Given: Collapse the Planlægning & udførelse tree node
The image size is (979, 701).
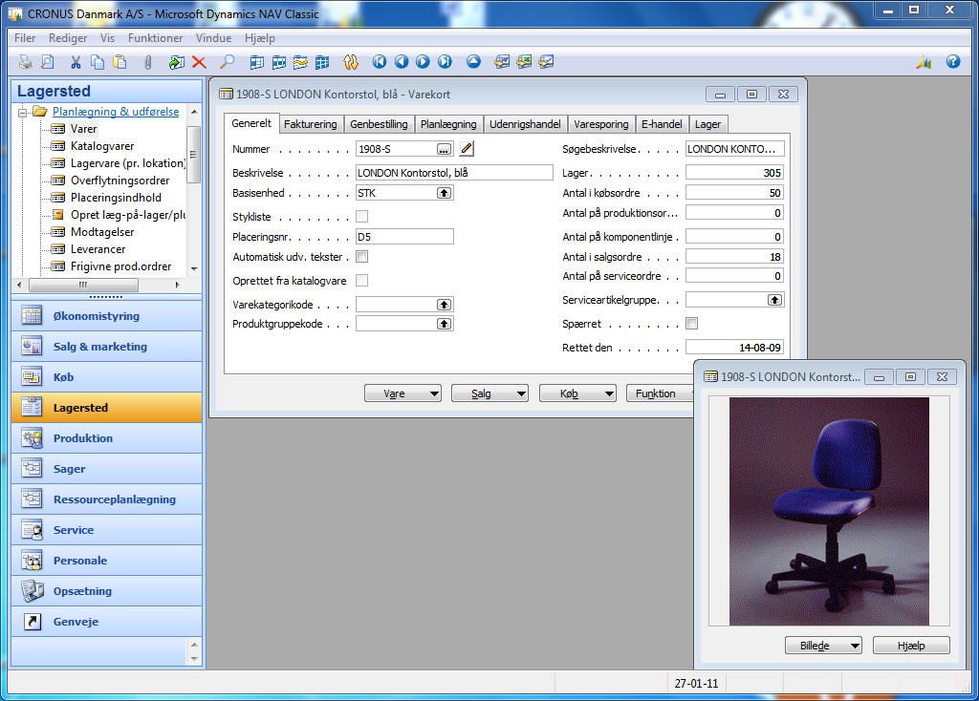Looking at the screenshot, I should pyautogui.click(x=23, y=113).
